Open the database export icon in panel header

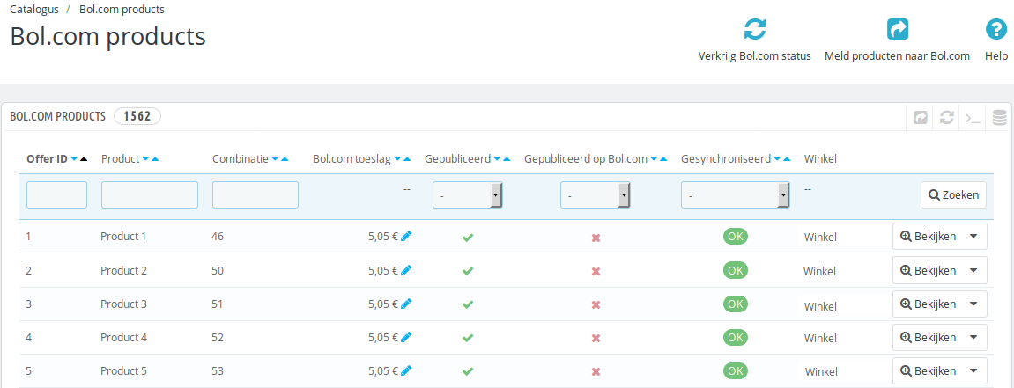click(1000, 118)
